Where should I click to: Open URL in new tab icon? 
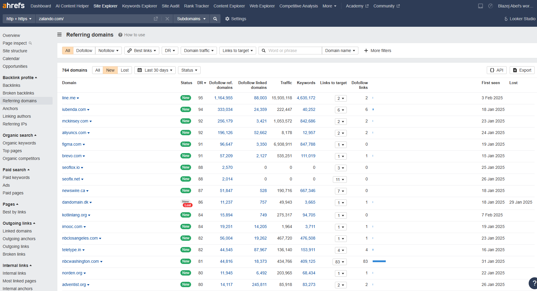click(x=156, y=19)
